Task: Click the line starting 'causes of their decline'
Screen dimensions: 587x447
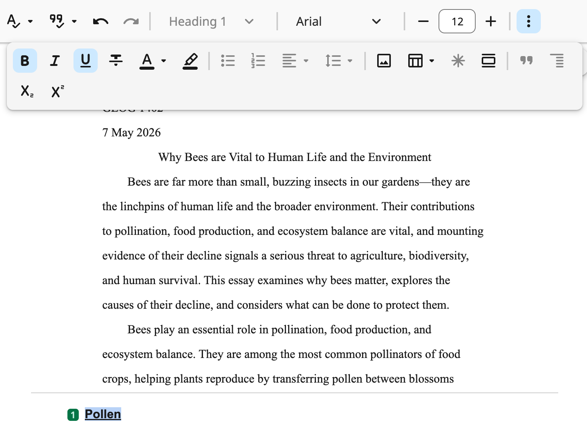Action: (276, 305)
